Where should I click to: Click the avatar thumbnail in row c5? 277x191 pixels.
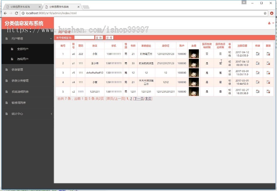click(x=194, y=73)
